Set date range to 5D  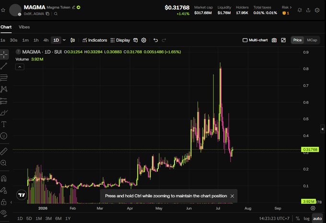coord(29,218)
